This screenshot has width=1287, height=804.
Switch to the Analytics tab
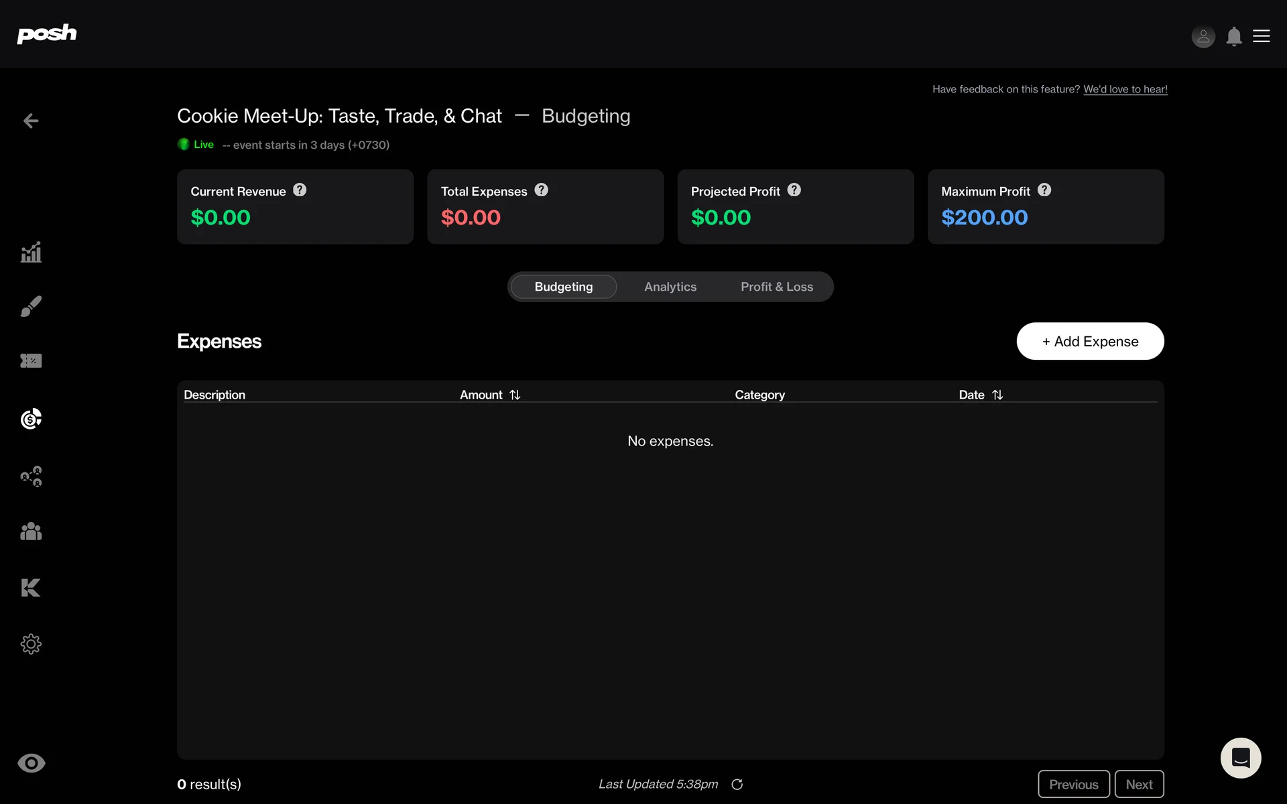(670, 287)
